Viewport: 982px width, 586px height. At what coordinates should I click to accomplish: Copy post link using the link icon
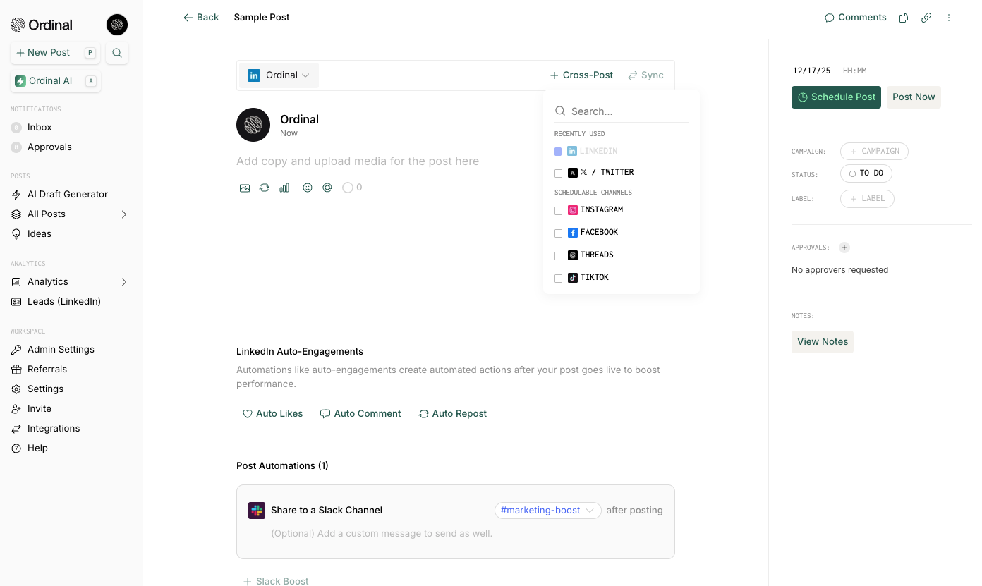click(x=926, y=18)
